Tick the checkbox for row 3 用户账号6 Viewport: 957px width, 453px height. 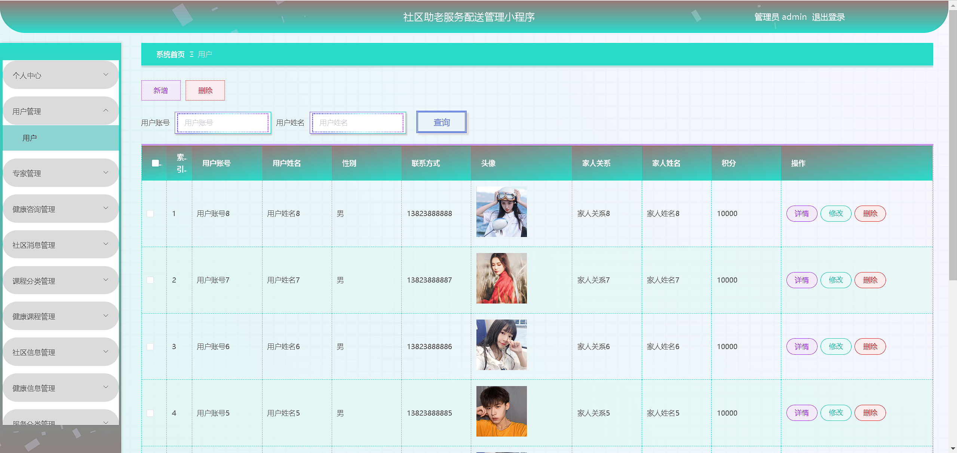point(150,346)
